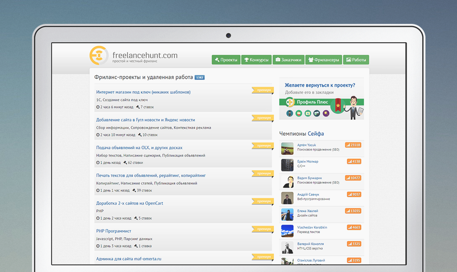The height and width of the screenshot is (272, 457).
Task: Click the orange 4663 rating badge
Action: coord(354,227)
